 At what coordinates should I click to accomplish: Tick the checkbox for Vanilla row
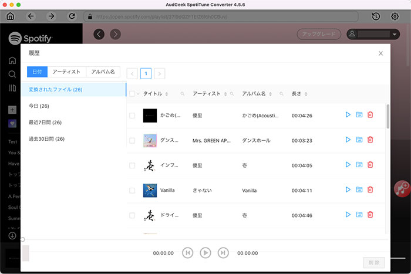click(x=132, y=191)
